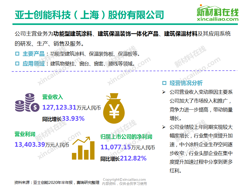This screenshot has height=187, width=249.
Task: Click the text 保温装饰板、保温板等
Action: point(114,54)
